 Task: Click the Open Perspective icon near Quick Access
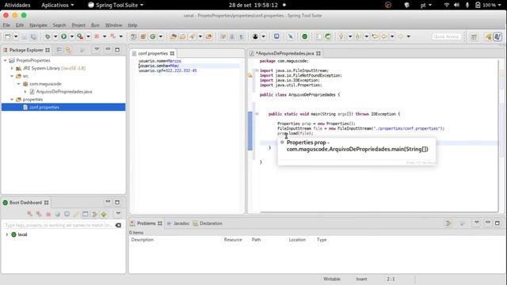pos(474,36)
